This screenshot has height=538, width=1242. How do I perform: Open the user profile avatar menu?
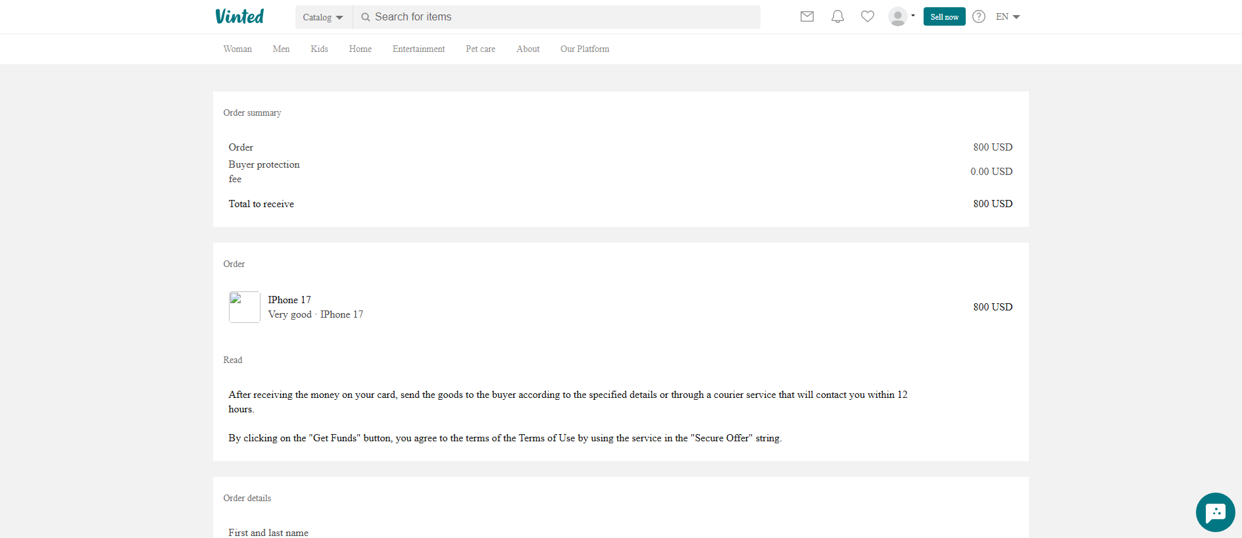pyautogui.click(x=901, y=16)
